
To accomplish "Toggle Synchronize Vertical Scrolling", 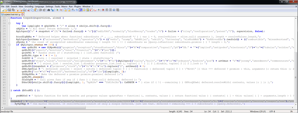I will (65, 10).
